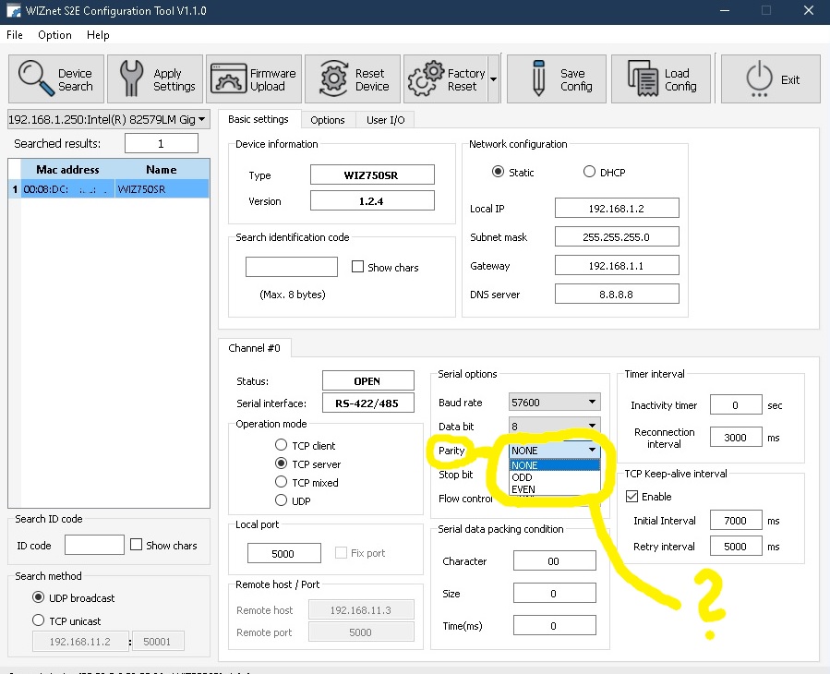The height and width of the screenshot is (674, 830).
Task: Open the Factory Reset dropdown arrow
Action: click(493, 78)
